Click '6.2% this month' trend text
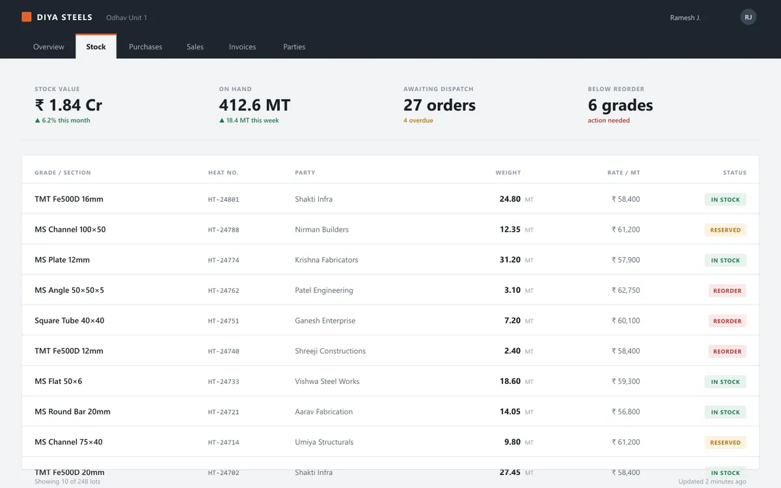781x488 pixels. [x=62, y=120]
